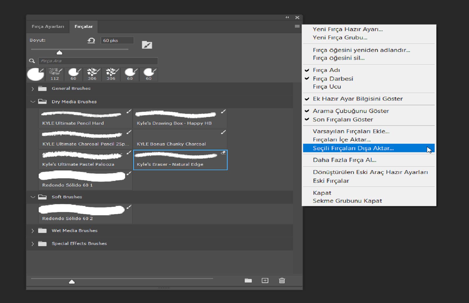469x303 pixels.
Task: Select Kyle's Ultimate Pastel Palooza brush
Action: [x=85, y=160]
